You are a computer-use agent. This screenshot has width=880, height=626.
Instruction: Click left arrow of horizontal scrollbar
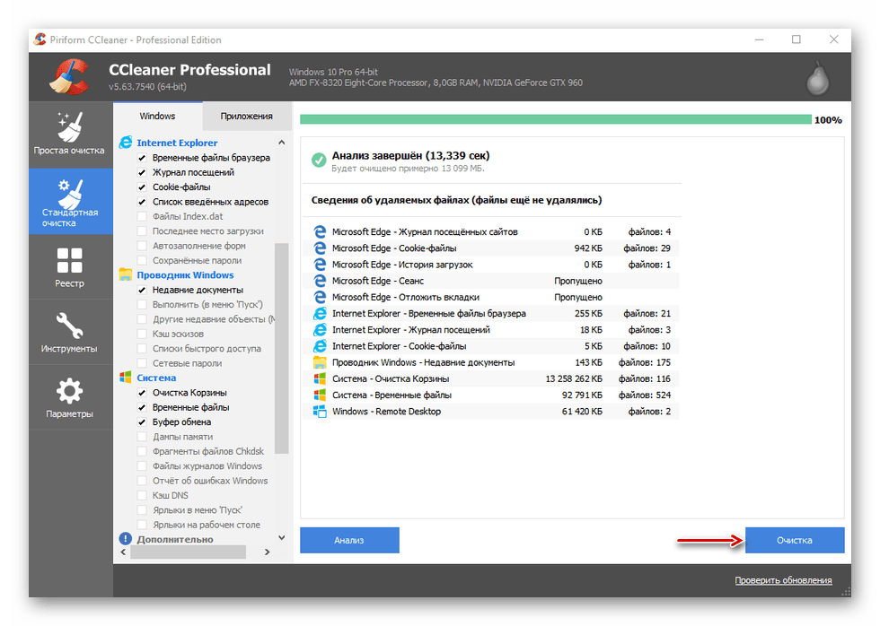click(x=124, y=552)
